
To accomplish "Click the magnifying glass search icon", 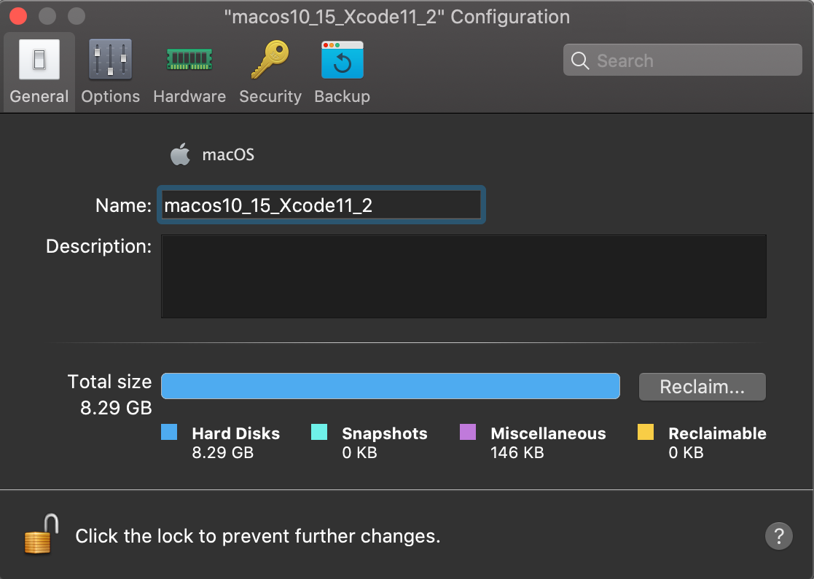I will 580,60.
